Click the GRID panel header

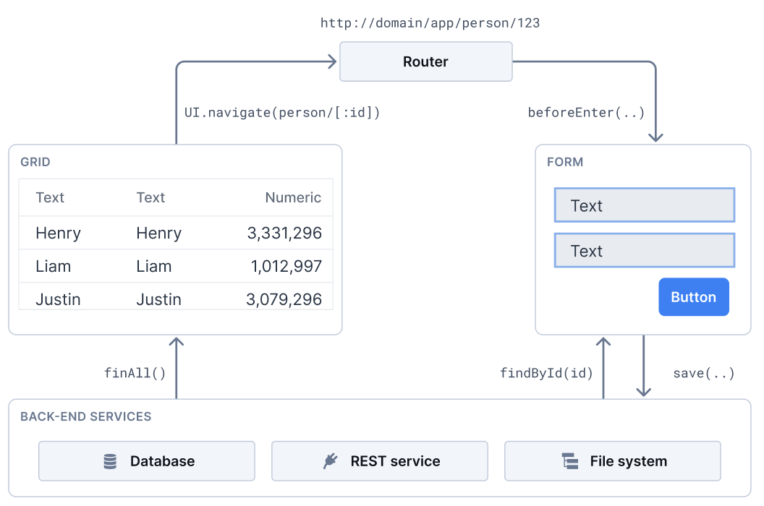coord(35,162)
